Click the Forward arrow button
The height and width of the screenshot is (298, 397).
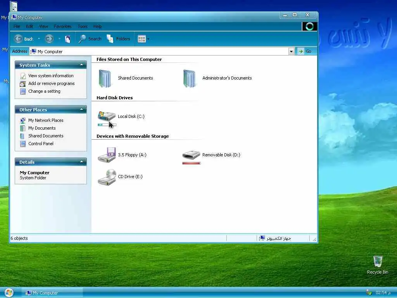(x=49, y=39)
